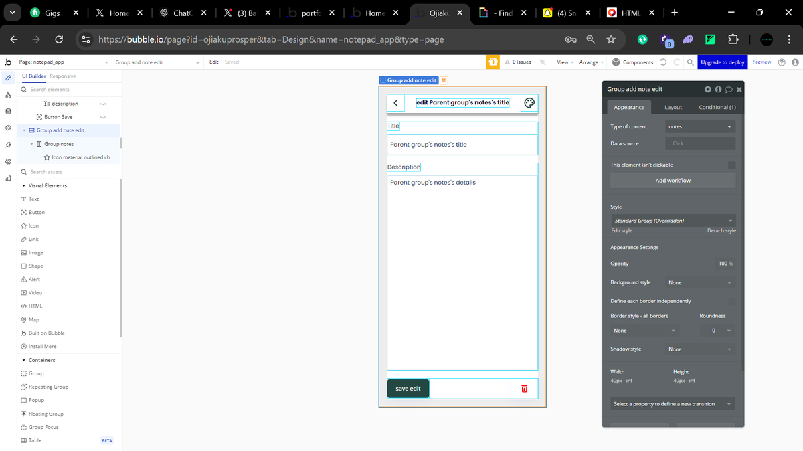Open the Border style dropdown
This screenshot has height=451, width=803.
click(645, 331)
